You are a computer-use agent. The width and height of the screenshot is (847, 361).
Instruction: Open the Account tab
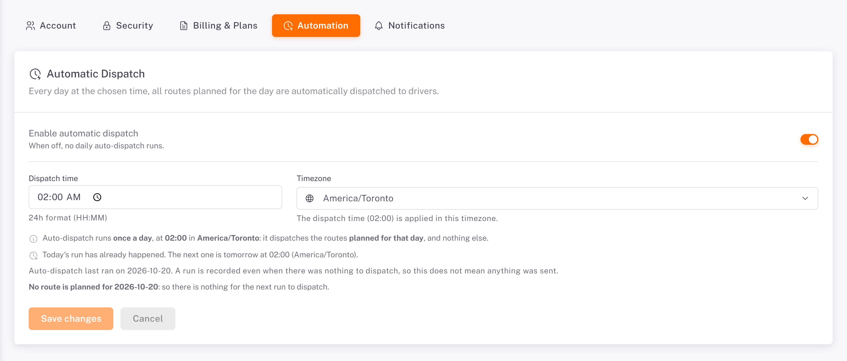[51, 26]
